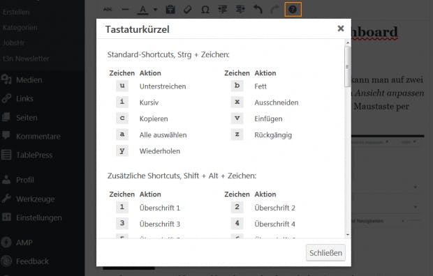433x276 pixels.
Task: Click the AMP lightning icon
Action: click(6, 243)
